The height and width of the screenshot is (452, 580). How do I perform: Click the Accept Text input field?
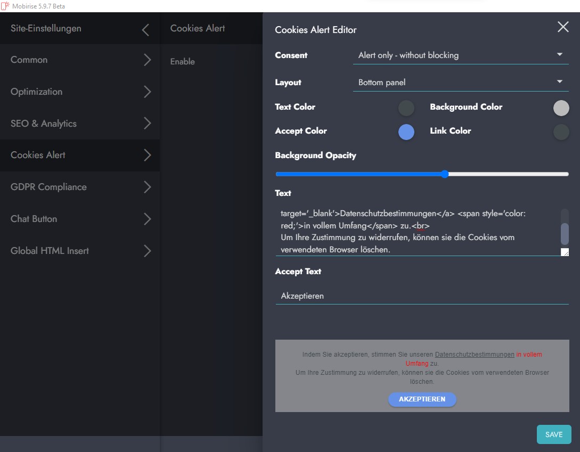(x=422, y=296)
